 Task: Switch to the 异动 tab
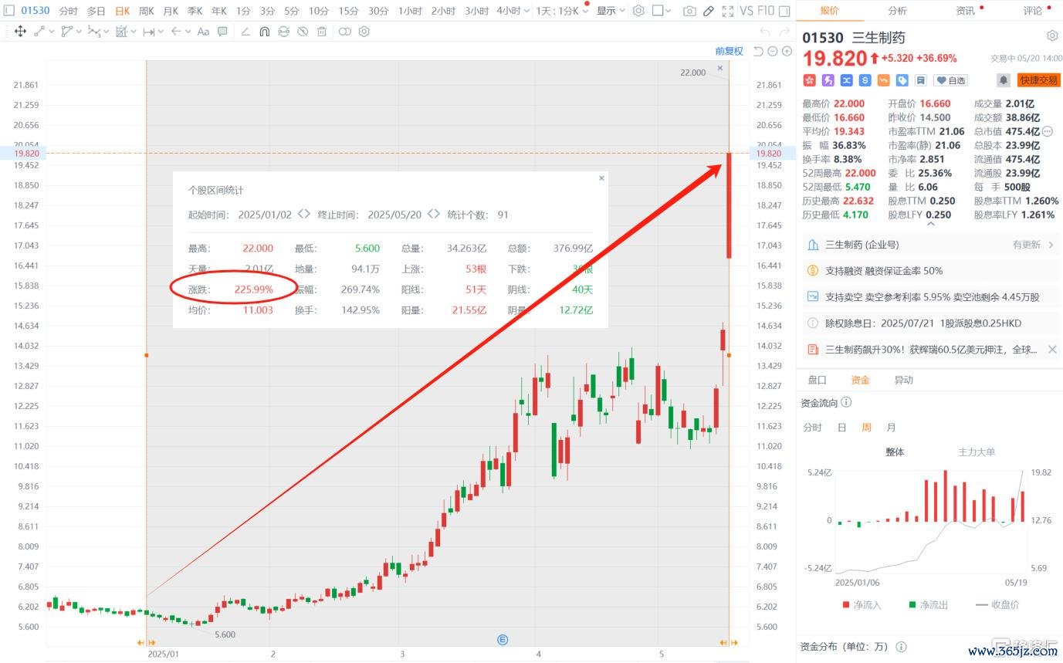(903, 380)
